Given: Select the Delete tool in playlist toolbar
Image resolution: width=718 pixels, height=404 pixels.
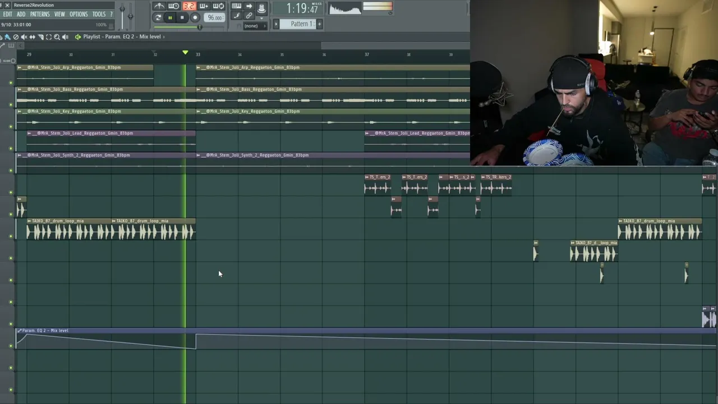Looking at the screenshot, I should click(16, 37).
